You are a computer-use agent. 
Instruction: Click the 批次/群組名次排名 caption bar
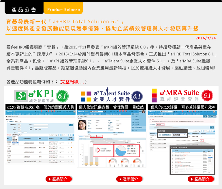click(x=40, y=107)
